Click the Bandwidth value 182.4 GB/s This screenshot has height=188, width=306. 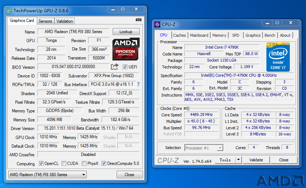120,120
